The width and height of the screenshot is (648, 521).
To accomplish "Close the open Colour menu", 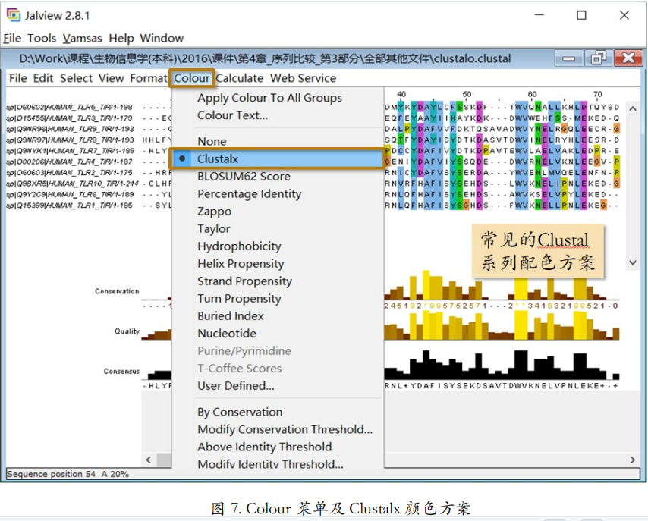I will (x=192, y=78).
